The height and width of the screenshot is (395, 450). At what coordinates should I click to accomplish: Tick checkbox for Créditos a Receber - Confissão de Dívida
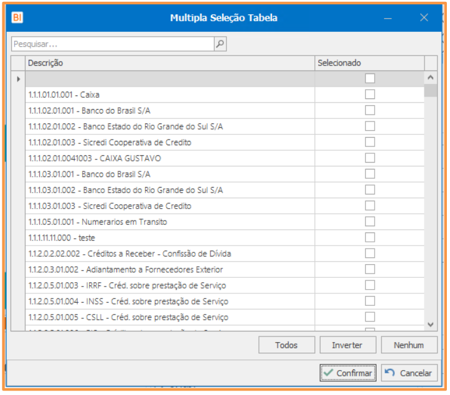coord(370,254)
